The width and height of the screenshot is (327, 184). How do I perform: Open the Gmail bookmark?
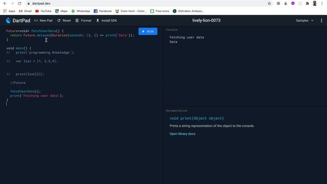click(x=25, y=11)
